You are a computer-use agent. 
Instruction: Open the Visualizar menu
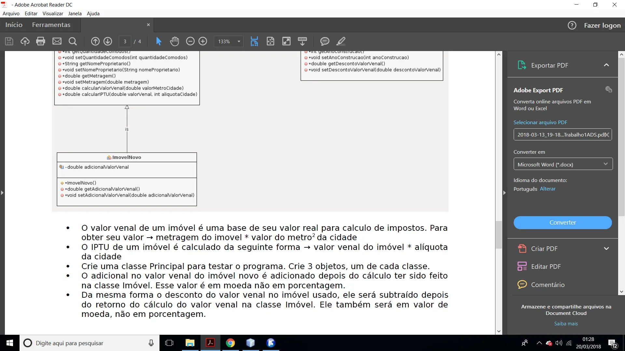53,14
